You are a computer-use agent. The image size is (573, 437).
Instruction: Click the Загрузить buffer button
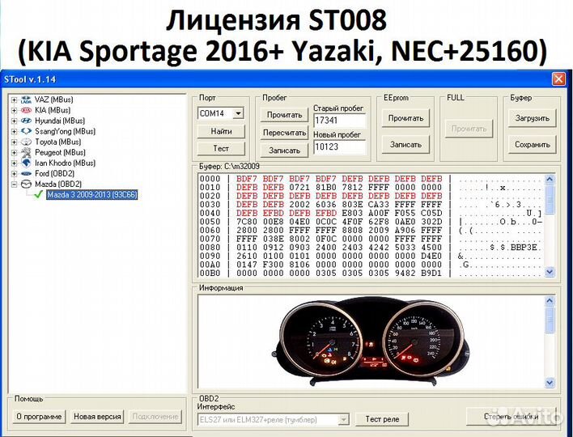click(532, 118)
